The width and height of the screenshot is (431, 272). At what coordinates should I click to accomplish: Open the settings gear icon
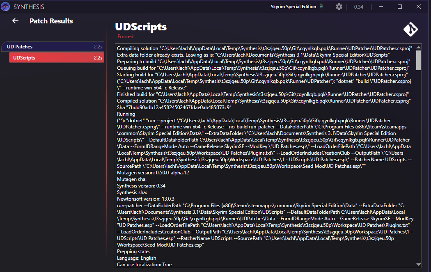pos(339,7)
